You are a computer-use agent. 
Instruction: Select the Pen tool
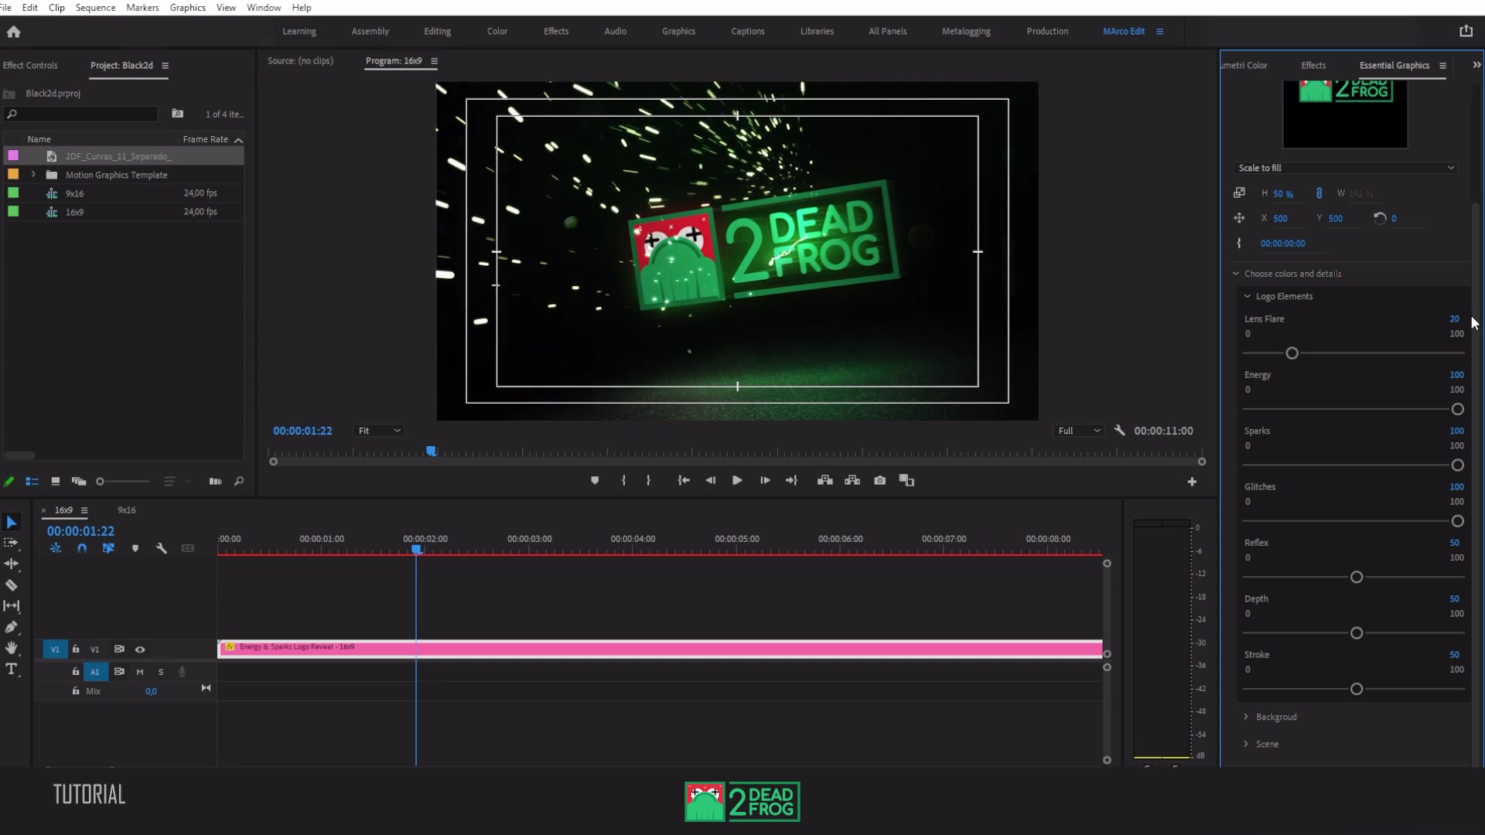pyautogui.click(x=12, y=627)
